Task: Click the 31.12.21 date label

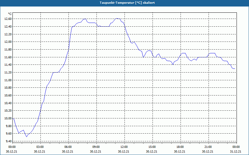Action: [236, 151]
